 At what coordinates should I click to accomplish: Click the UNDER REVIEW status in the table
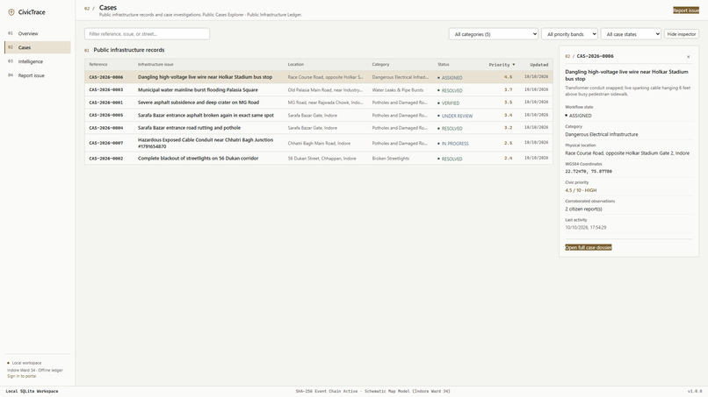click(x=455, y=116)
